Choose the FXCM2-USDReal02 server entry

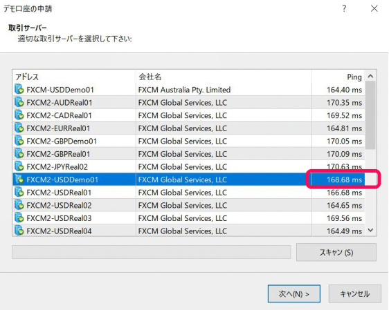coord(189,205)
